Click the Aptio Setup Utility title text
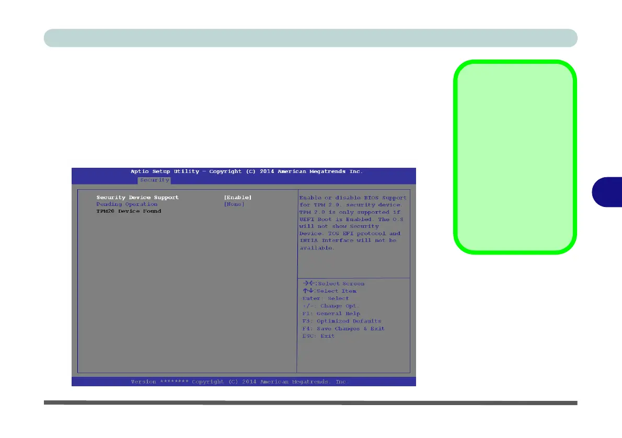Screen dimensions: 622x438 [246, 171]
